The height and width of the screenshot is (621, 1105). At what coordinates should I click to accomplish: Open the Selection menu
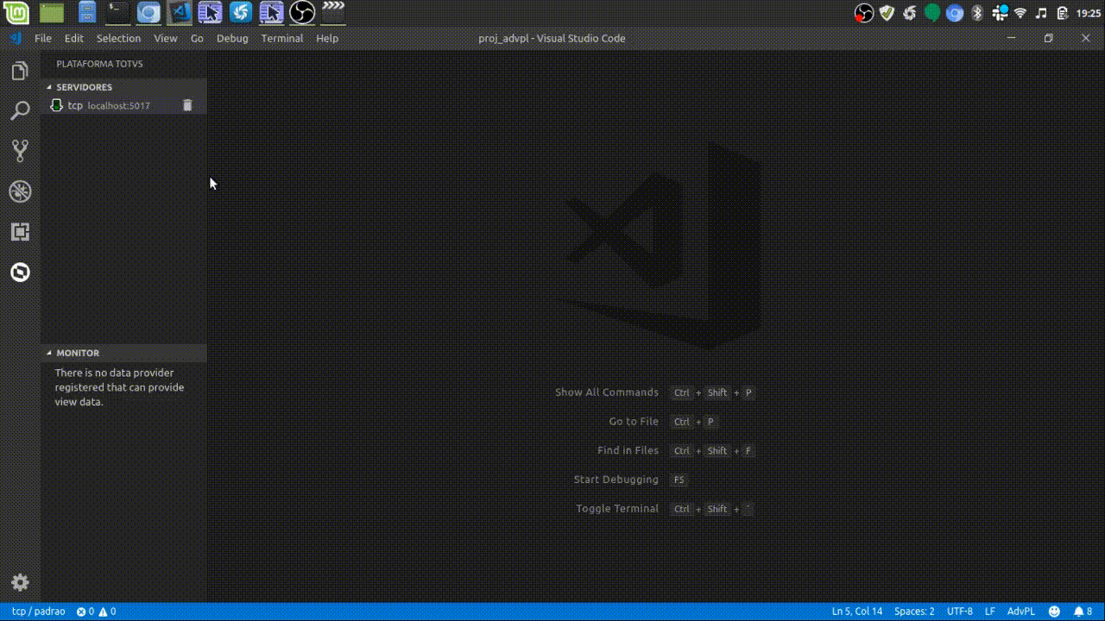[118, 38]
